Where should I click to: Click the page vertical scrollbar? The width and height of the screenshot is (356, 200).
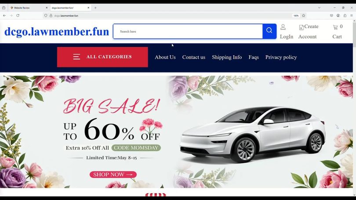pos(354,107)
